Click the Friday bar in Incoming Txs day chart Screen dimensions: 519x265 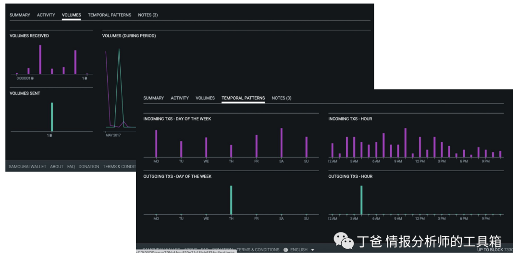pyautogui.click(x=257, y=146)
